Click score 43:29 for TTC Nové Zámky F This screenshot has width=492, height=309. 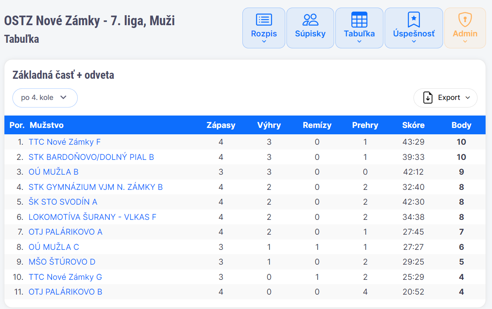(x=413, y=142)
